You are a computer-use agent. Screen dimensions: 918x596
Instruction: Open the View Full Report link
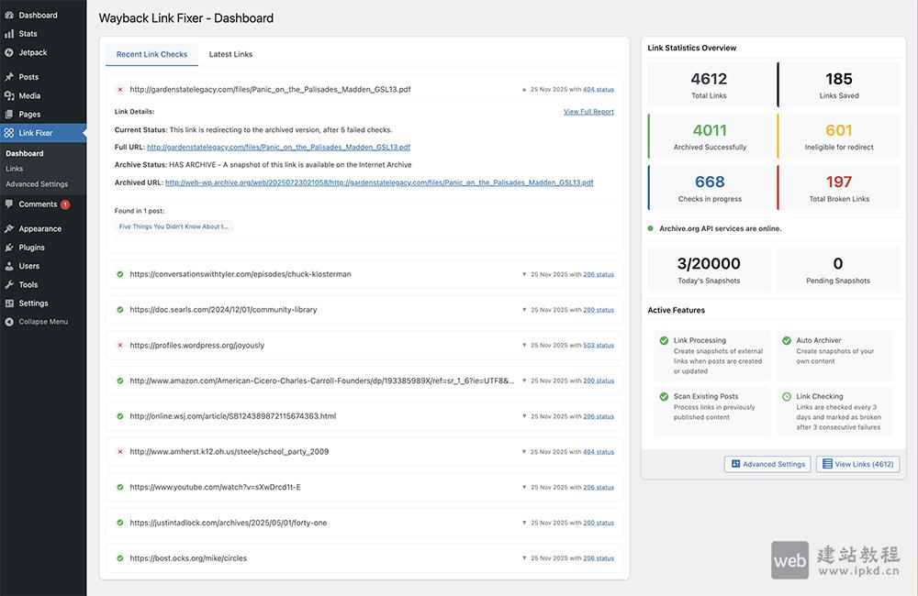click(588, 112)
